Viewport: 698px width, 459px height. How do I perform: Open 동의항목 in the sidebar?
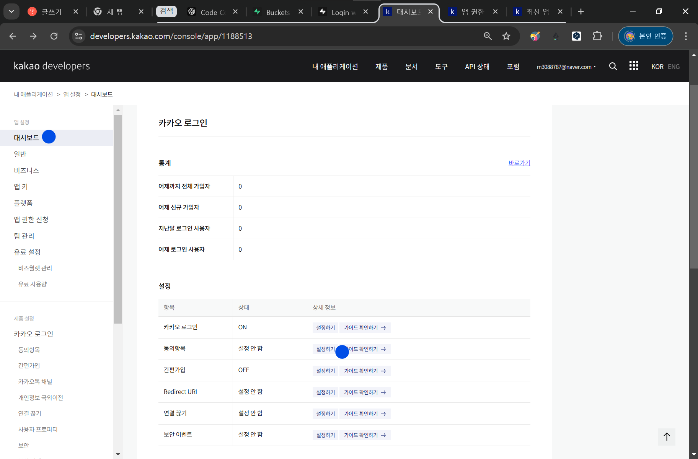pos(29,350)
